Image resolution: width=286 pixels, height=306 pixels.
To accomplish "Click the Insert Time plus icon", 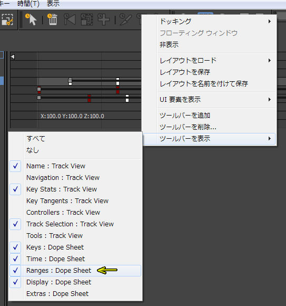I will click(x=103, y=19).
